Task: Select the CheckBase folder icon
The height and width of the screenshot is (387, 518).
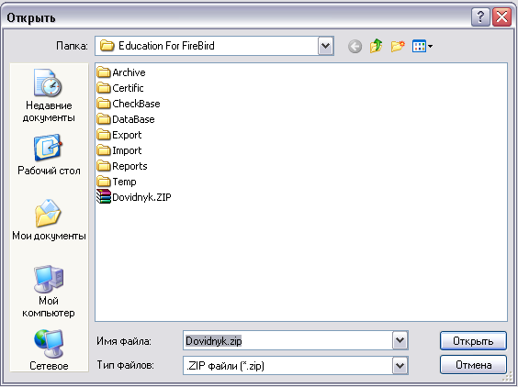Action: pos(104,104)
